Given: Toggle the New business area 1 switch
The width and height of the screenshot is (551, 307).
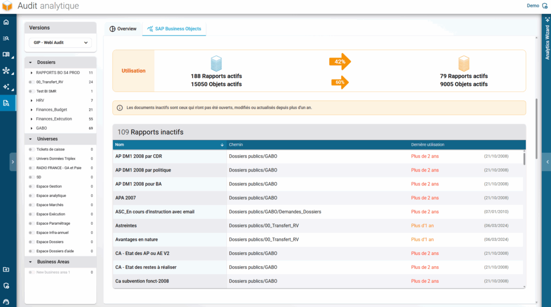Looking at the screenshot, I should click(x=31, y=272).
